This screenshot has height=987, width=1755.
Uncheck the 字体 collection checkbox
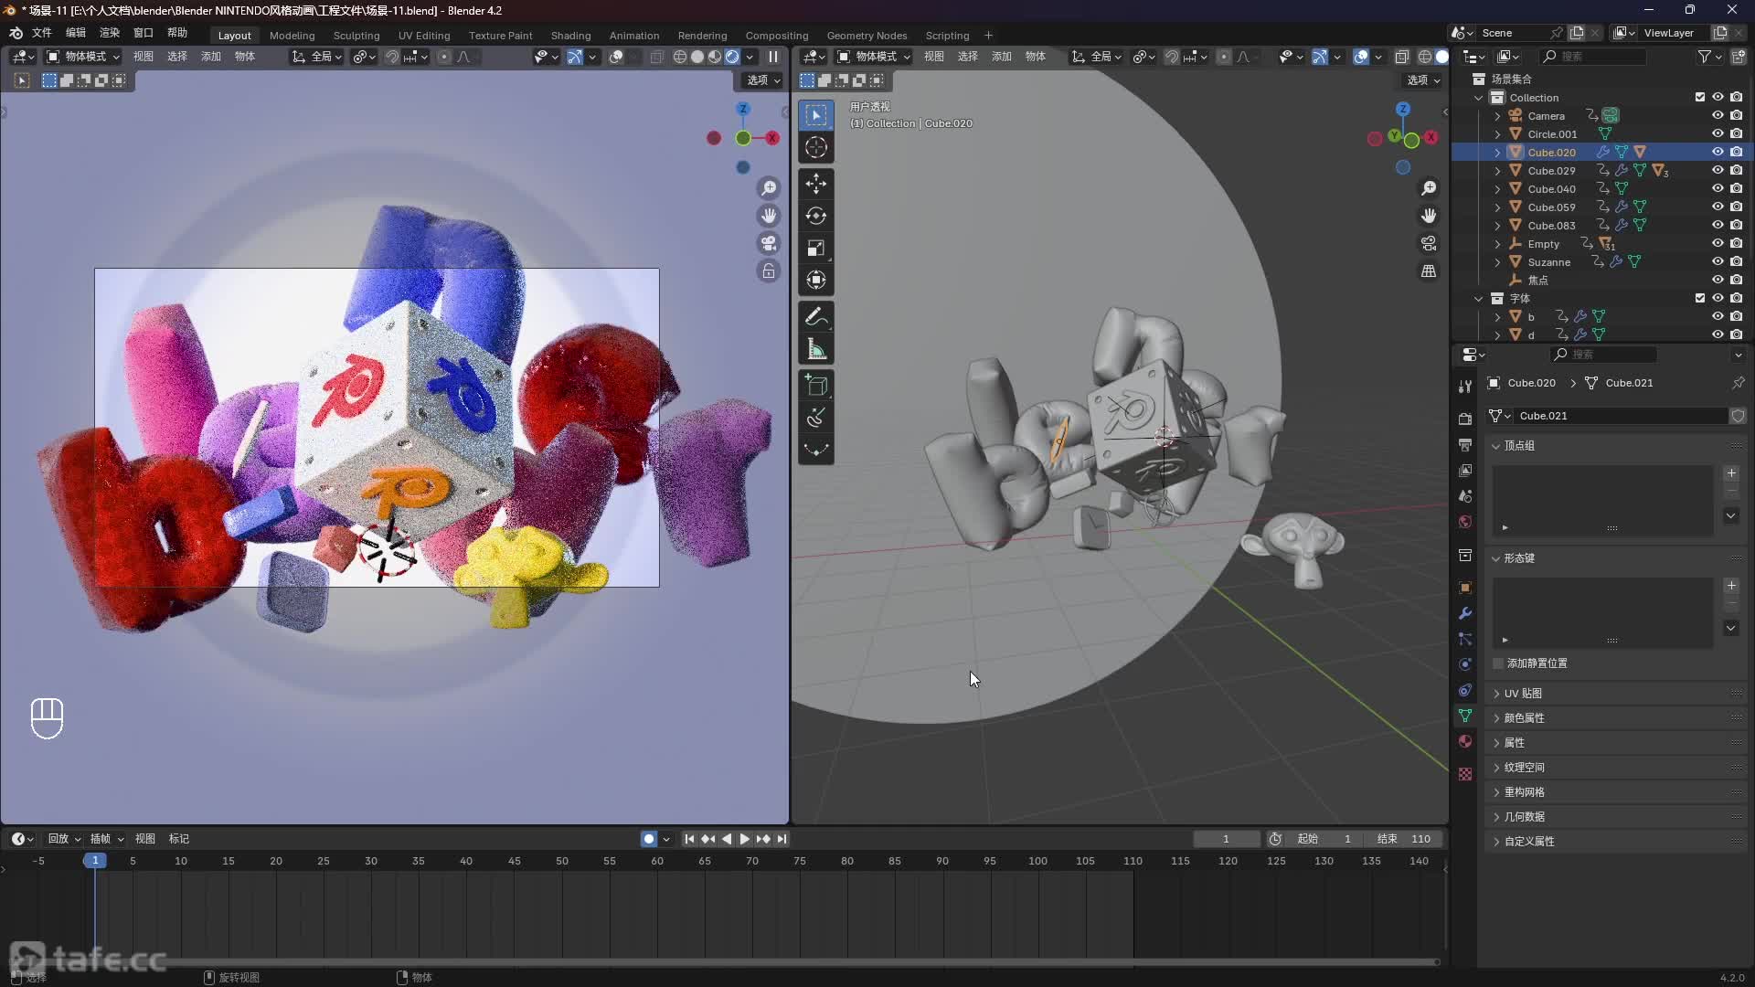coord(1700,298)
